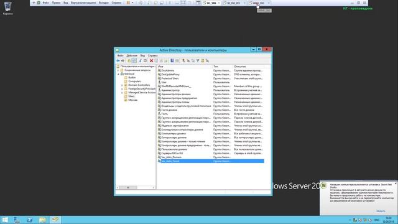
Task: Select the User account row
Action: tap(211, 82)
